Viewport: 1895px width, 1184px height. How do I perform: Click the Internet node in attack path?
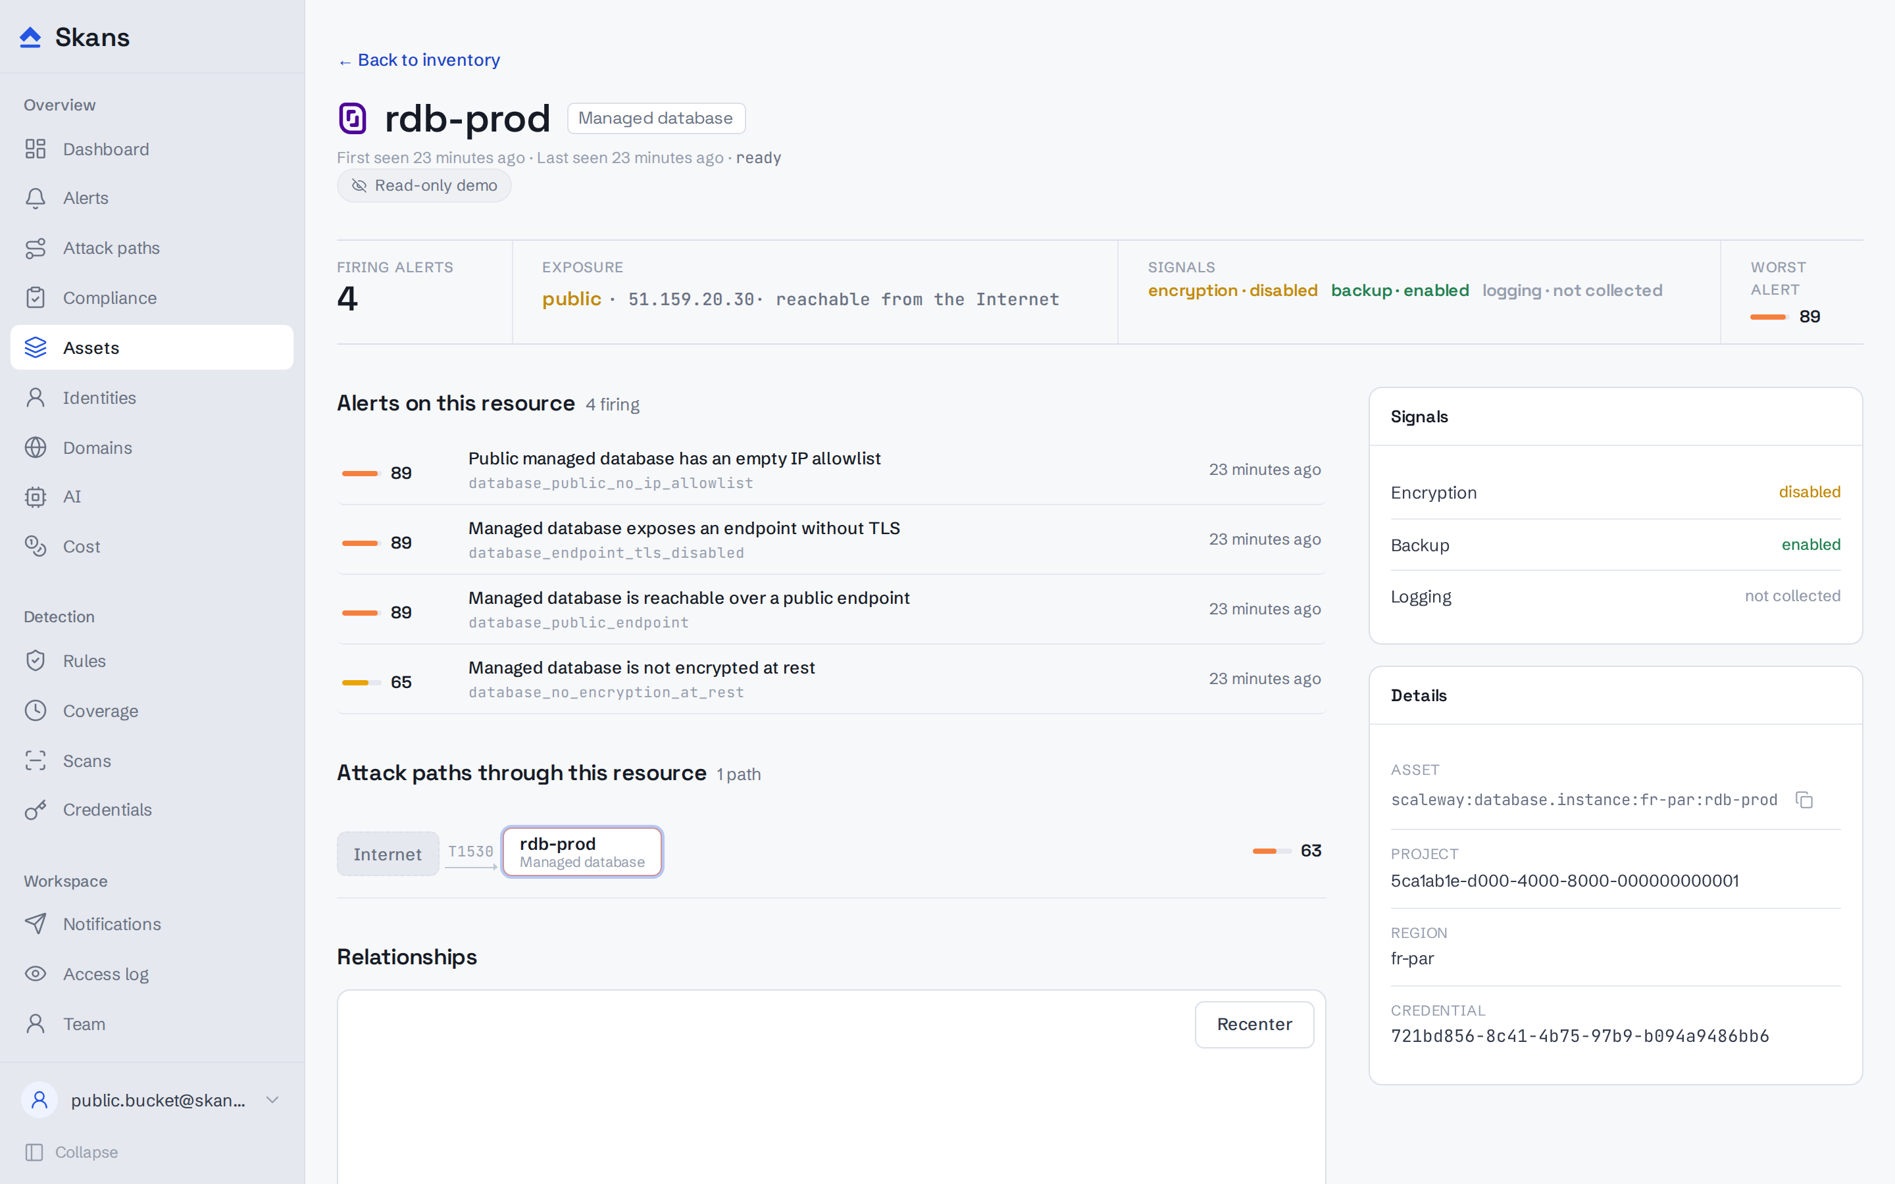[388, 854]
